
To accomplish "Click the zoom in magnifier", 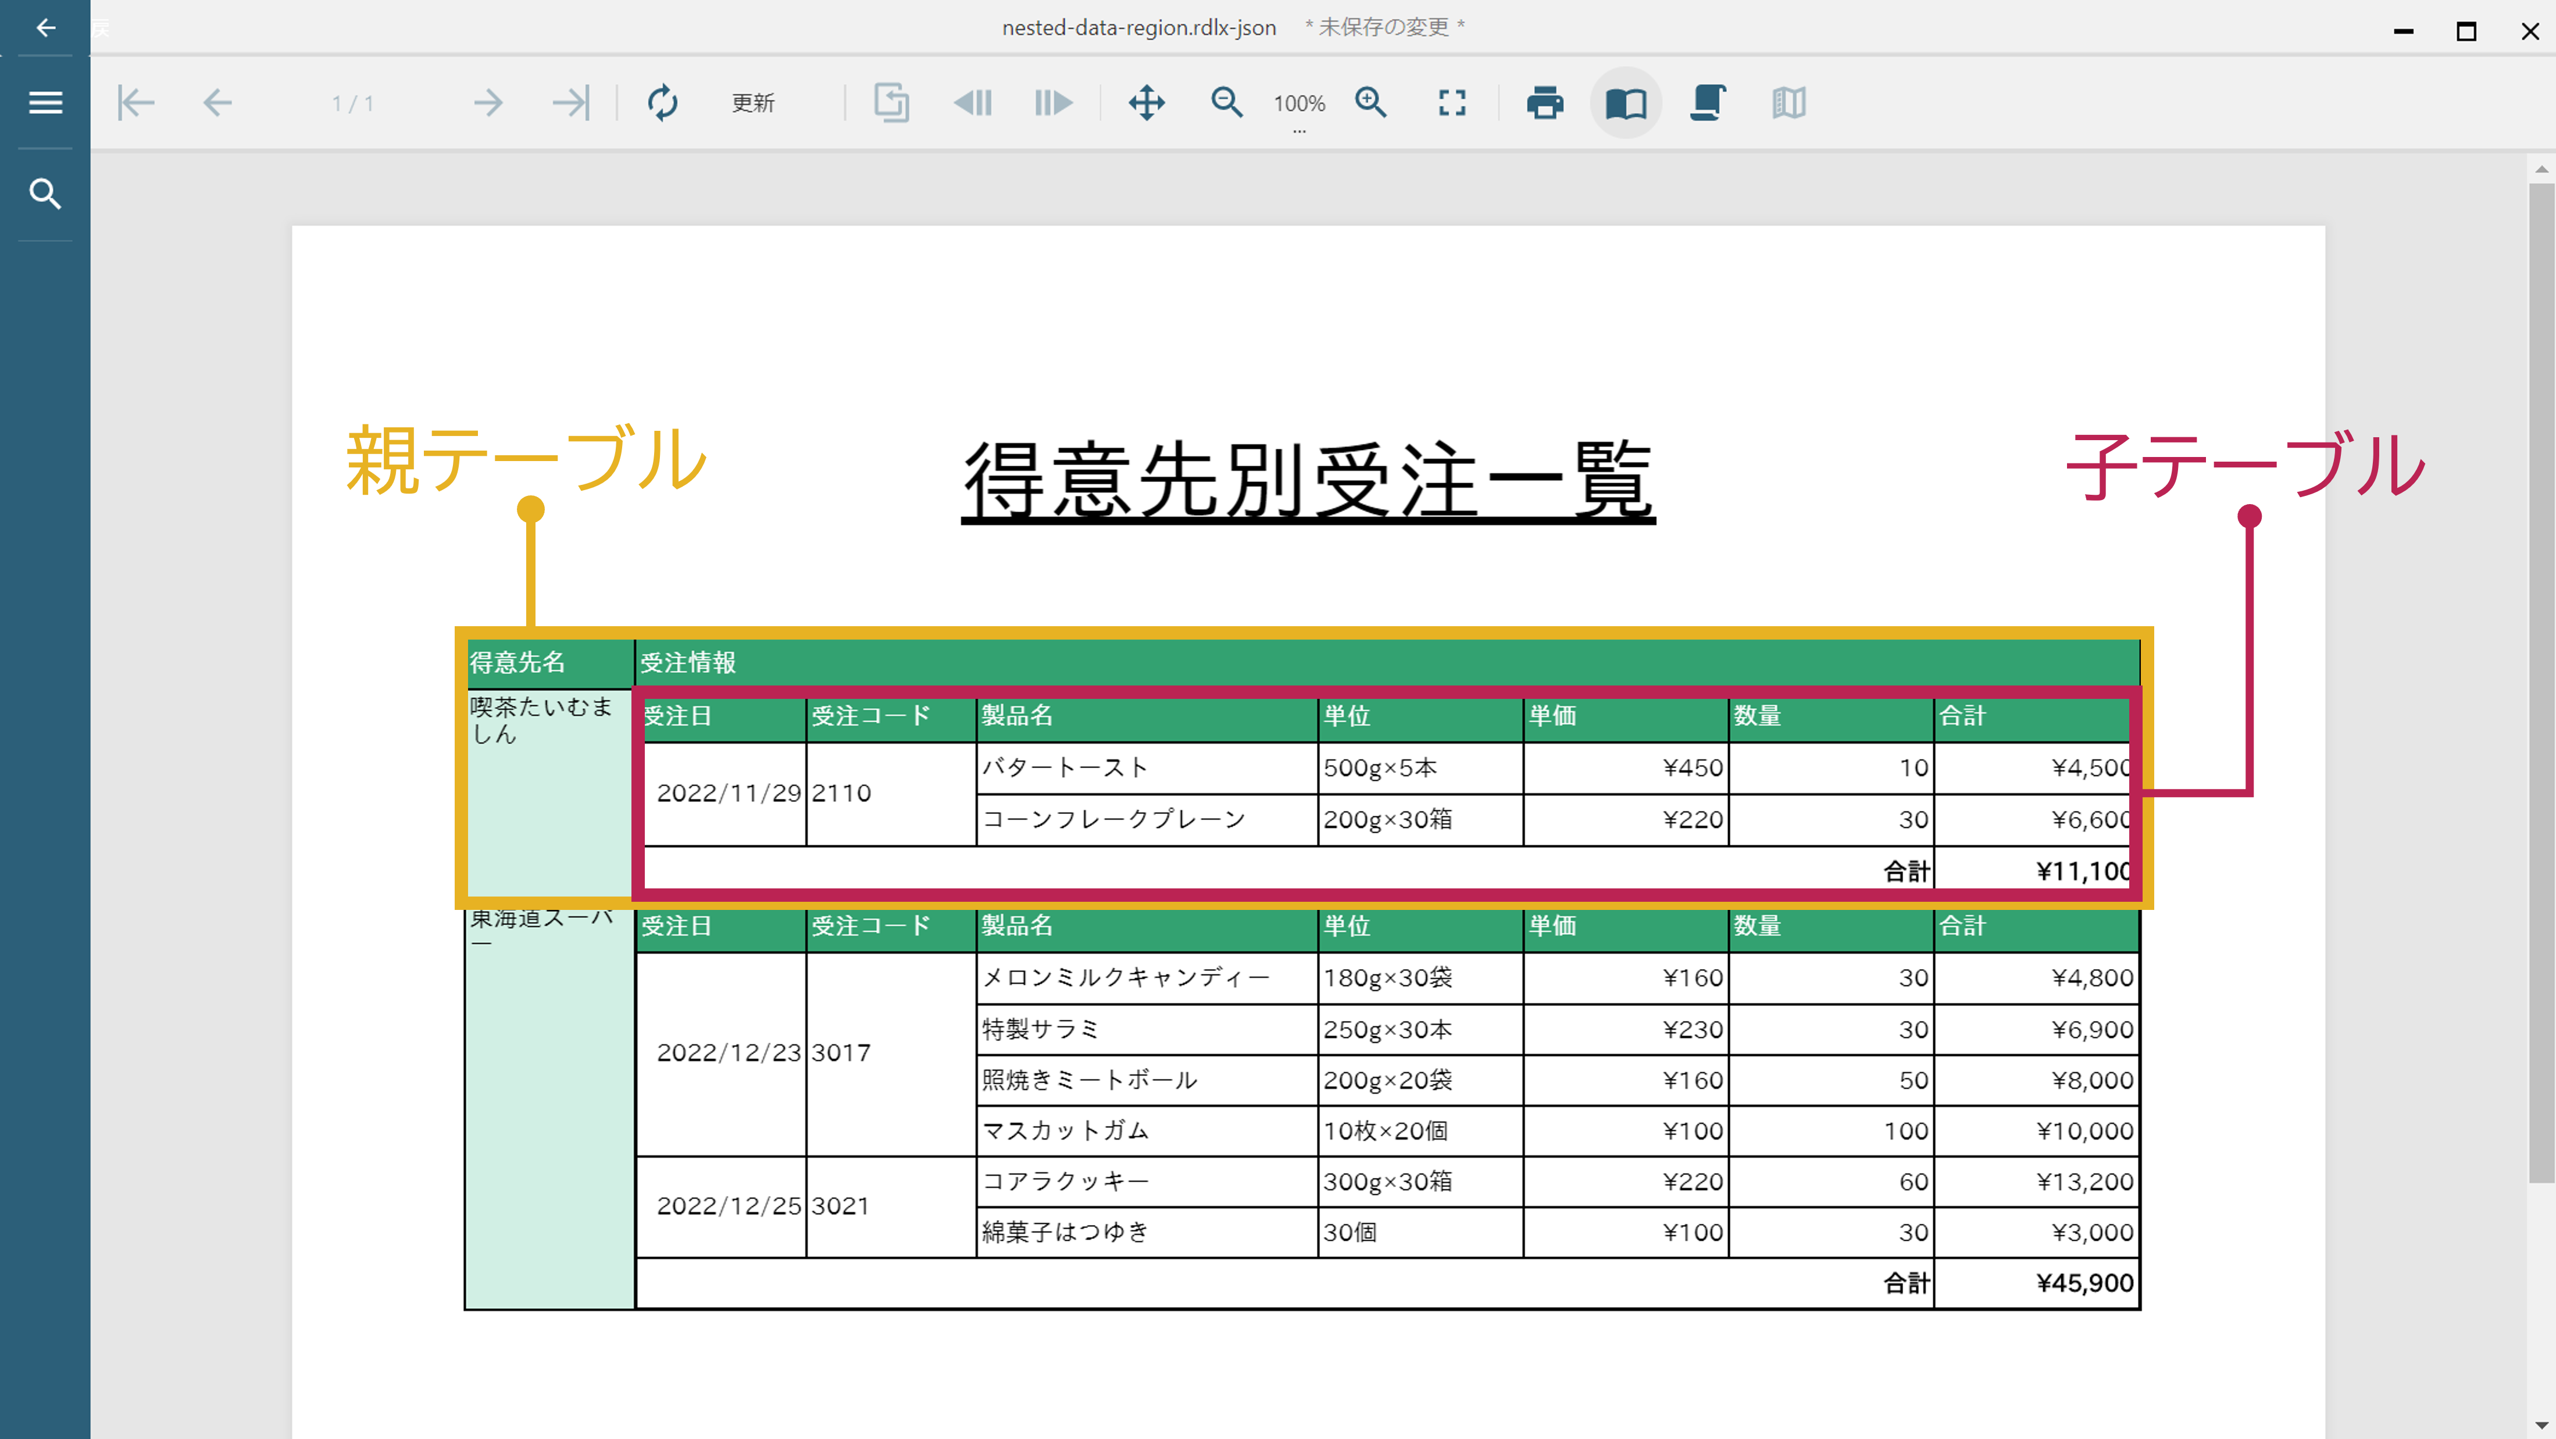I will (x=1371, y=103).
